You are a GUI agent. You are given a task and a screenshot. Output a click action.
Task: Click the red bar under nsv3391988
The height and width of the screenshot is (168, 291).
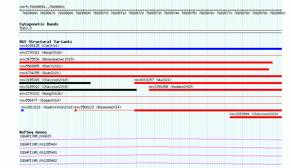click(215, 90)
